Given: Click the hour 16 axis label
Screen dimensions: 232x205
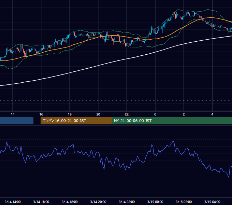Looking at the screenshot, I should click(x=41, y=114).
